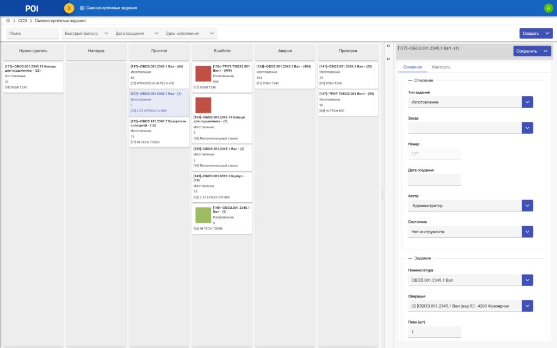Open Тип задания dropdown
Viewport: 557px width, 348px height.
[x=527, y=102]
